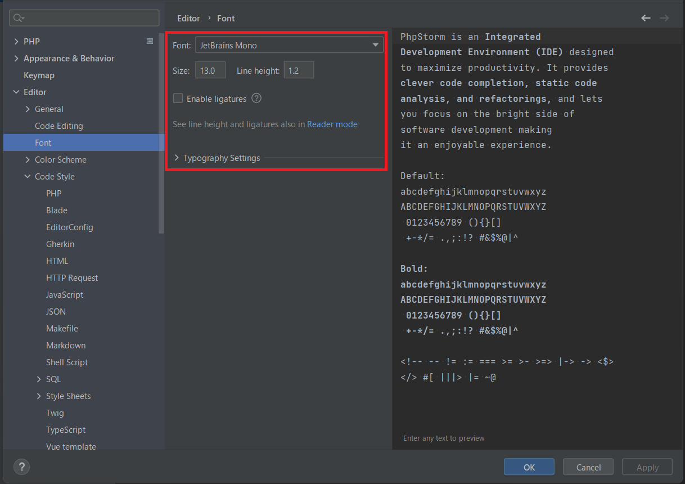Enable ligatures checkbox

tap(178, 98)
